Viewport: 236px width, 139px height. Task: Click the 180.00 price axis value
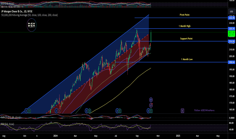click(232, 89)
